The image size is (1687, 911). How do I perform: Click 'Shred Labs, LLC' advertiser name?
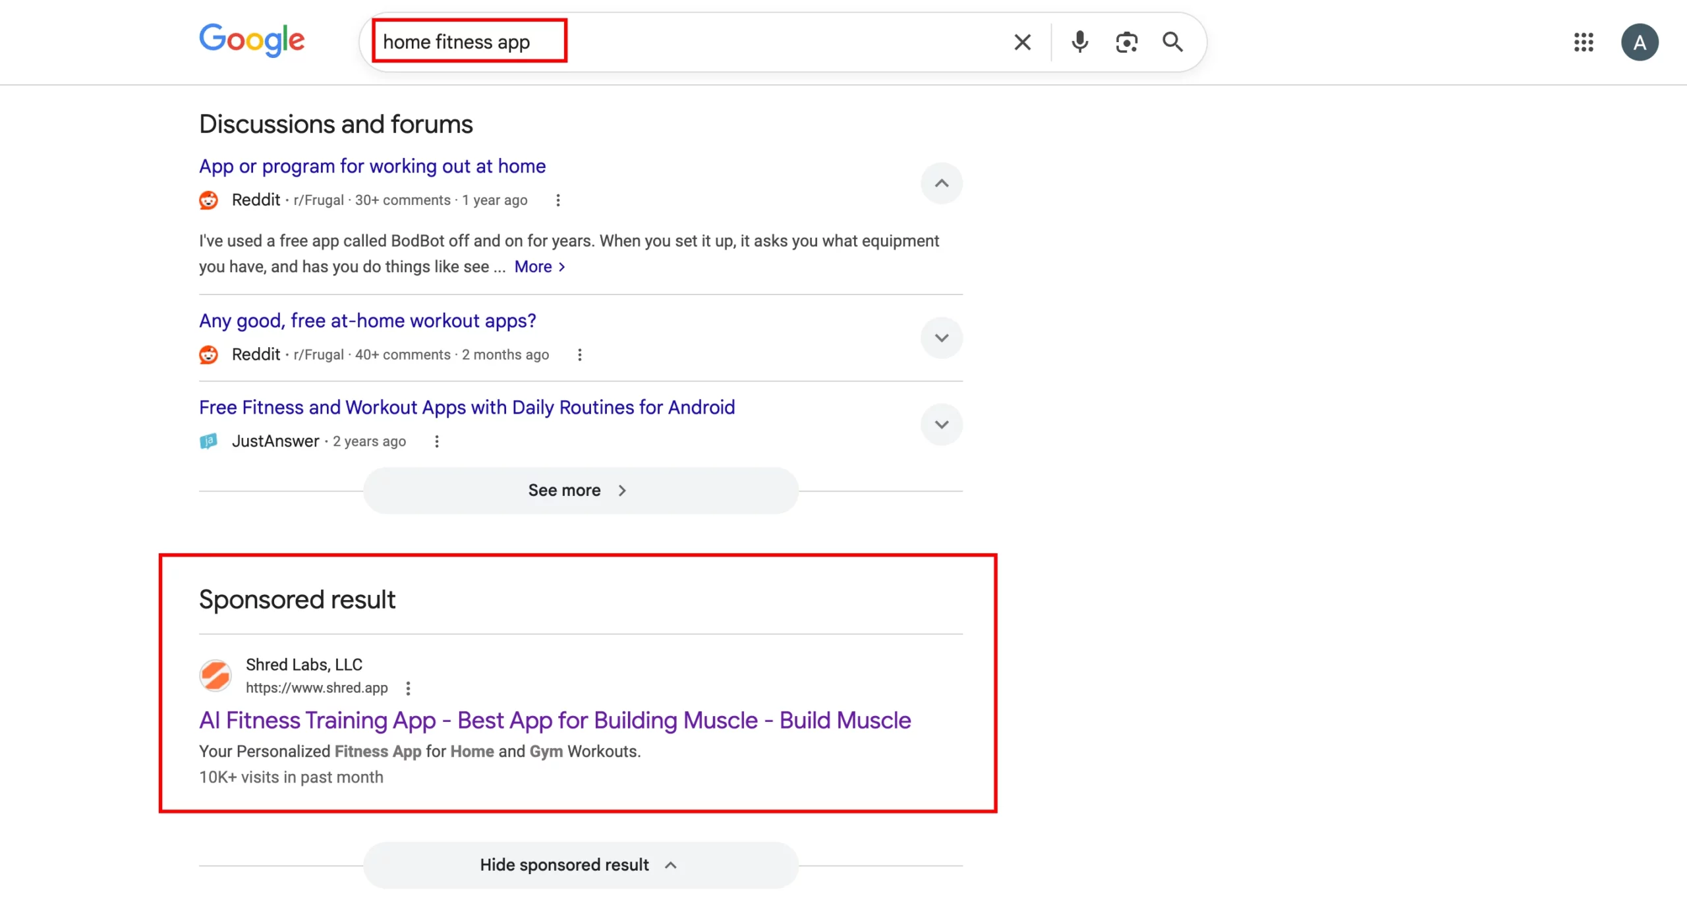tap(304, 665)
